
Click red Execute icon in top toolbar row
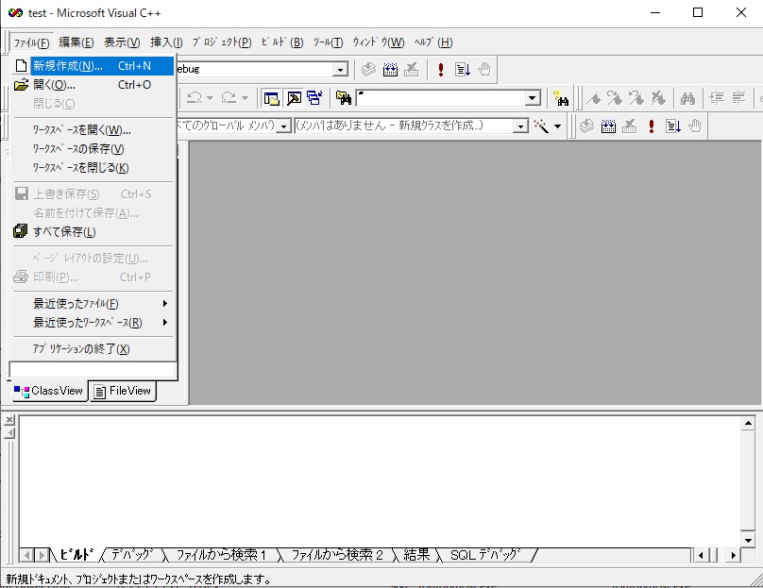(x=441, y=70)
